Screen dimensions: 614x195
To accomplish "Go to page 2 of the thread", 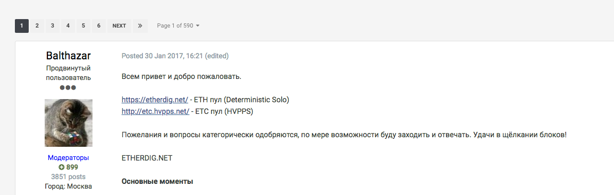I will click(37, 26).
